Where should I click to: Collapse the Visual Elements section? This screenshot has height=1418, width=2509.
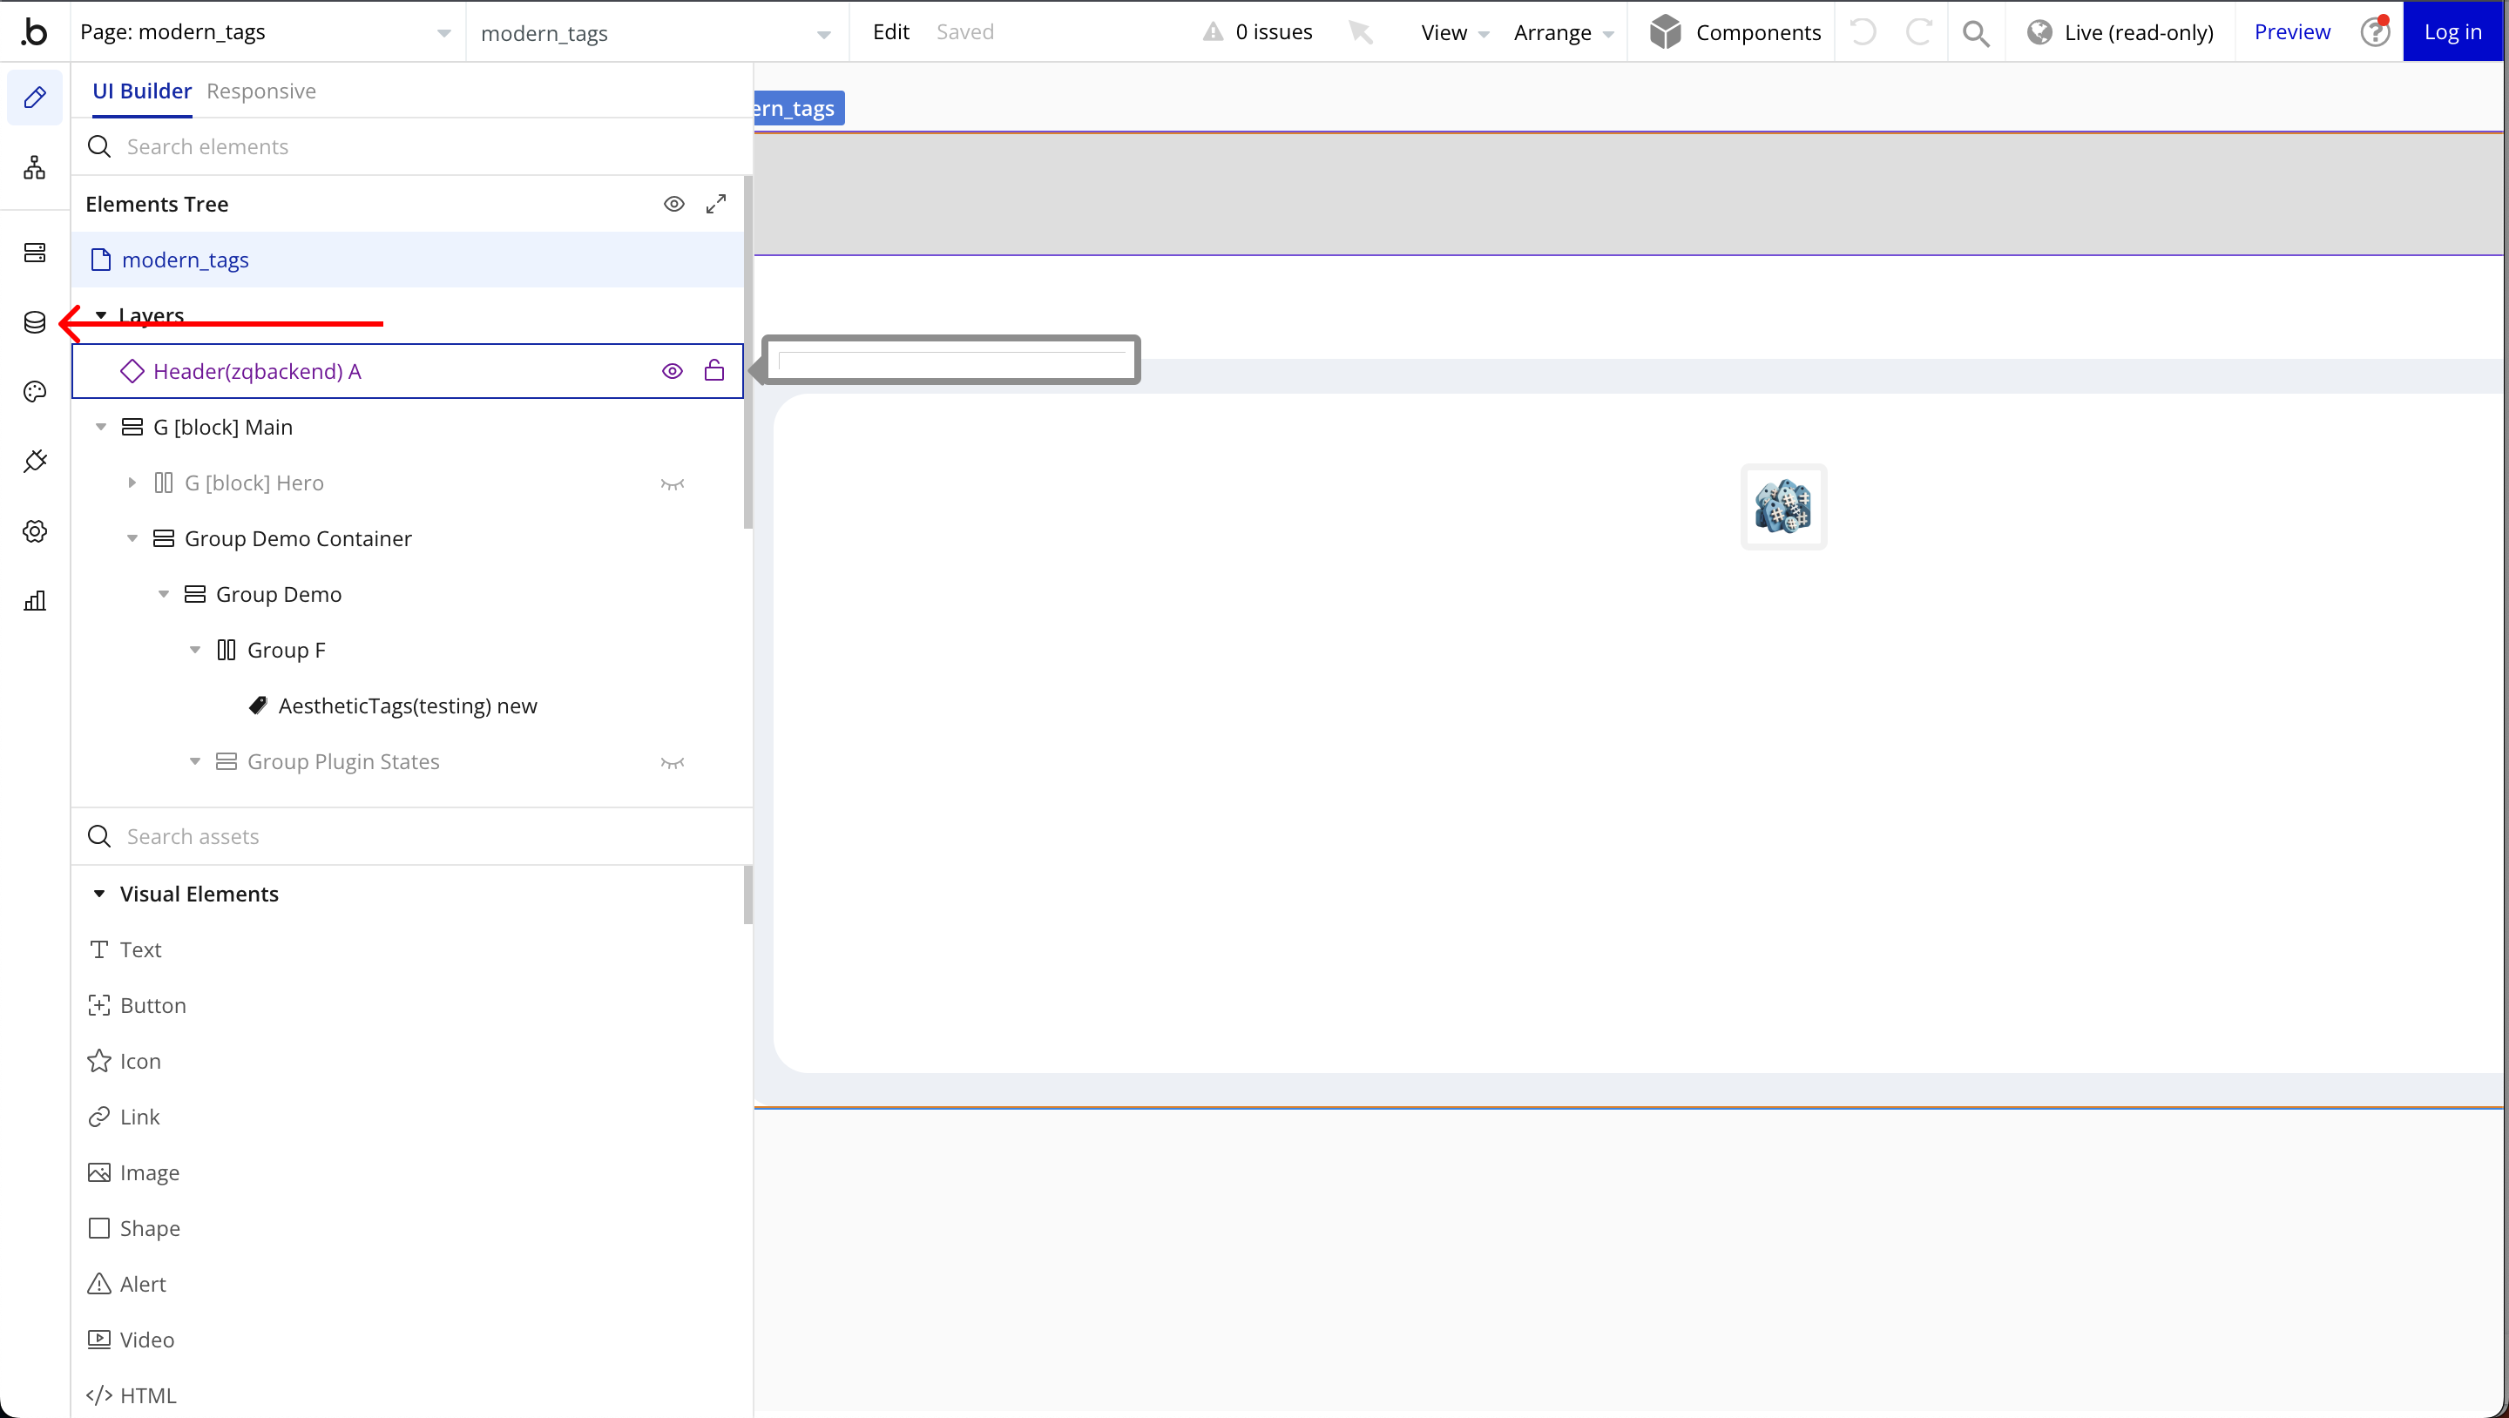coord(98,894)
